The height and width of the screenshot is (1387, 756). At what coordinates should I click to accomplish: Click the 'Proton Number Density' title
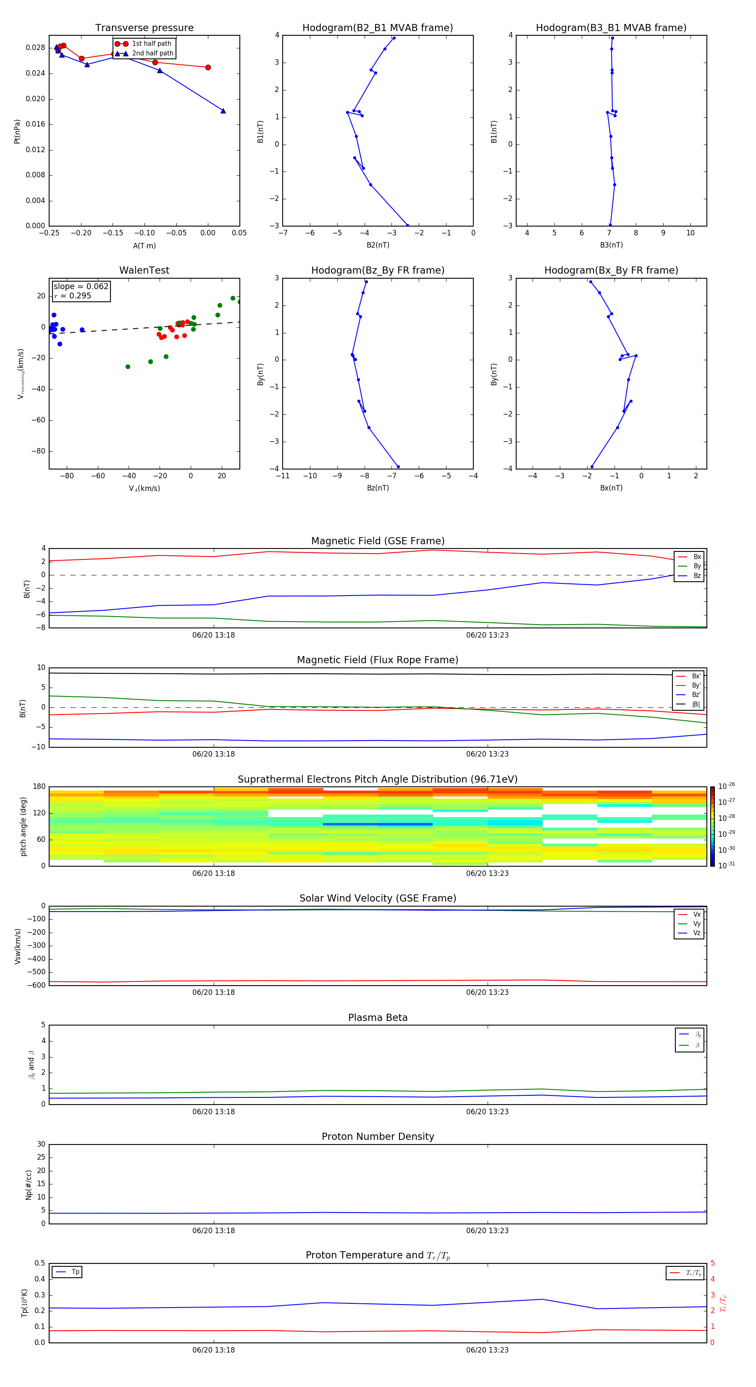[378, 1136]
